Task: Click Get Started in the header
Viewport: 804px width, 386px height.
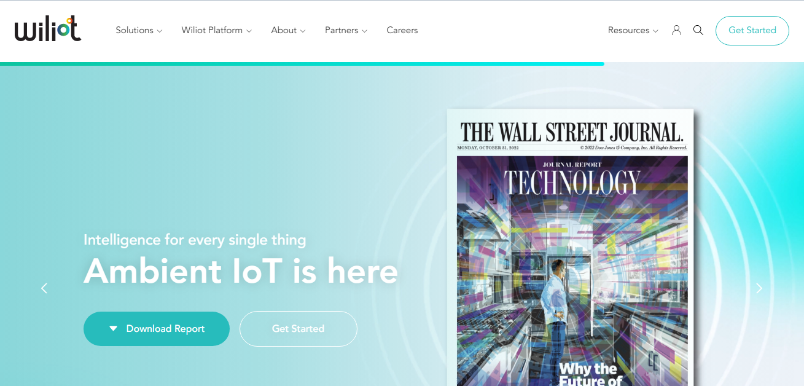Action: click(752, 31)
